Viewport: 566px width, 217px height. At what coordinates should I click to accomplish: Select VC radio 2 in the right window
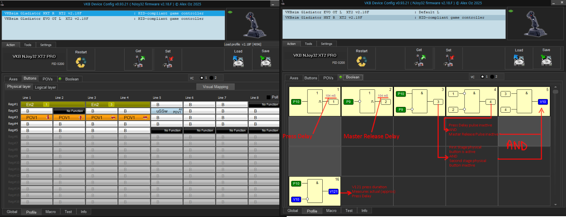(x=492, y=77)
